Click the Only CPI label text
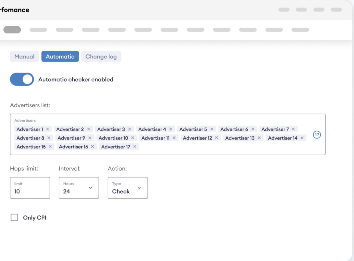The width and height of the screenshot is (354, 261). (34, 218)
